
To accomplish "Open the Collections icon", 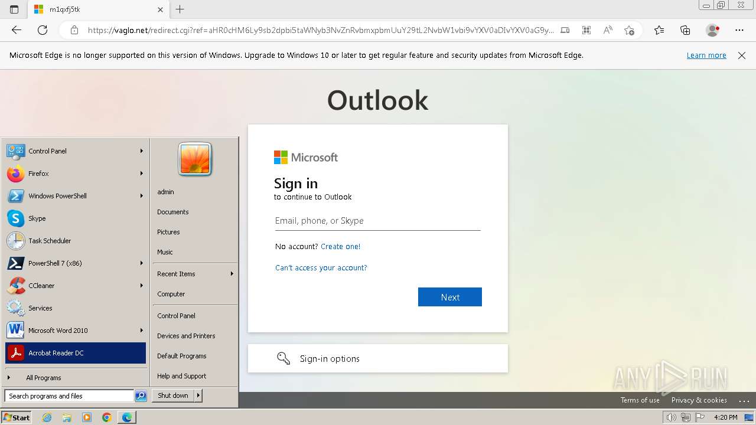I will click(x=685, y=30).
